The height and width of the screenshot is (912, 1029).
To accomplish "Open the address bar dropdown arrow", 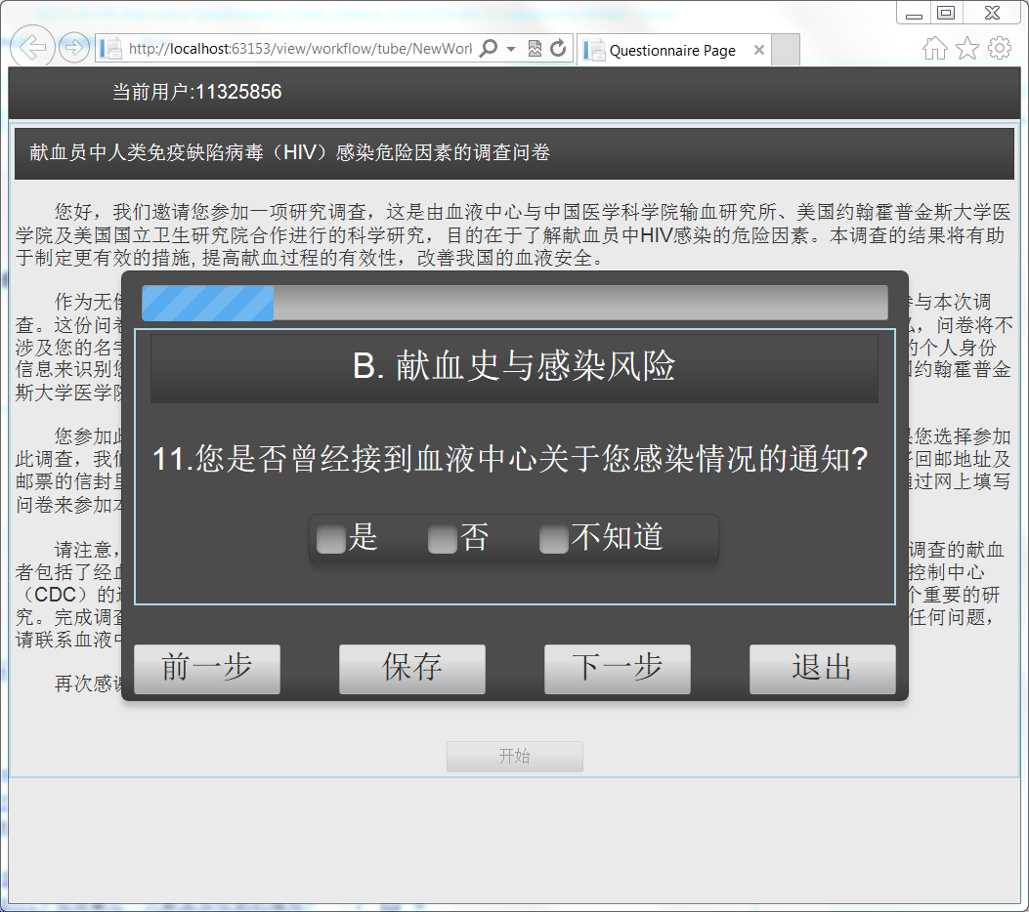I will coord(511,49).
